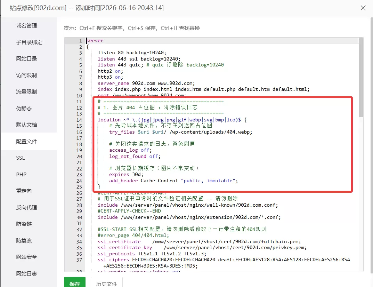Select 反向代理 in the sidebar

26,208
